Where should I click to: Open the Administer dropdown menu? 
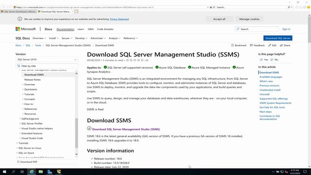98,38
